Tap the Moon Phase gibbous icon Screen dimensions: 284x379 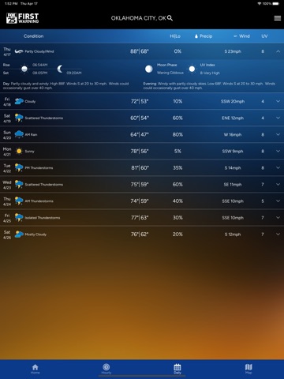pos(149,69)
